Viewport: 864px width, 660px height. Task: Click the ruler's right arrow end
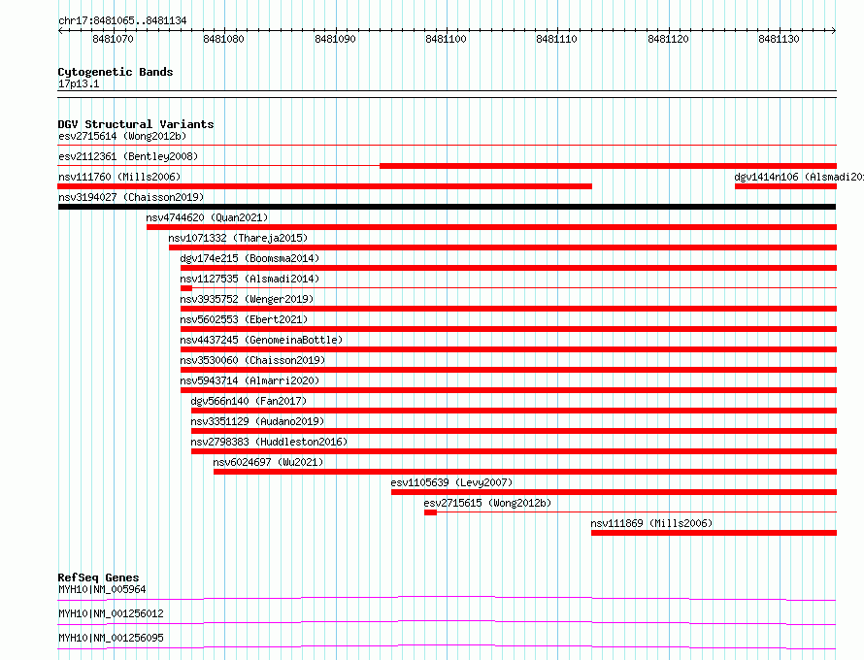click(834, 30)
